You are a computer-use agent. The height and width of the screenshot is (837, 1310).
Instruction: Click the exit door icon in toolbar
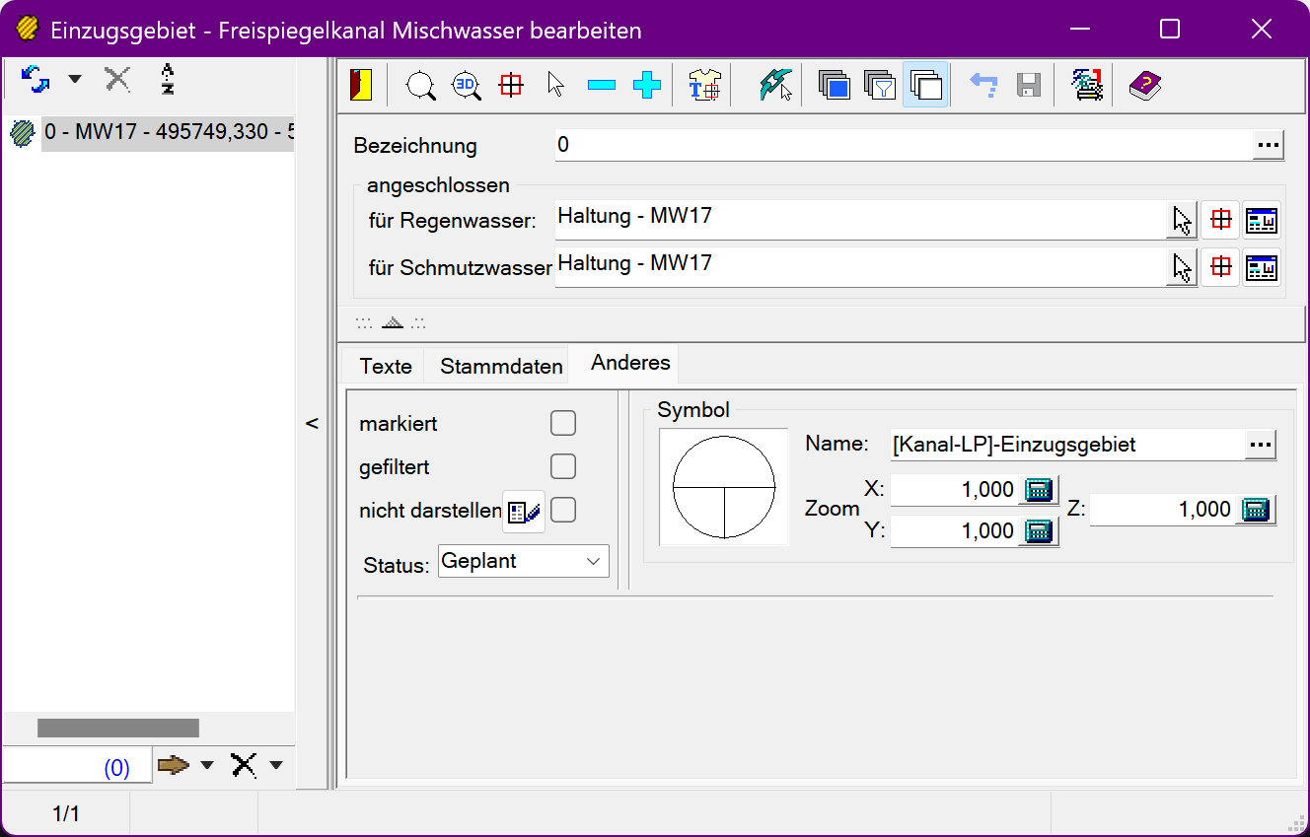(x=361, y=86)
